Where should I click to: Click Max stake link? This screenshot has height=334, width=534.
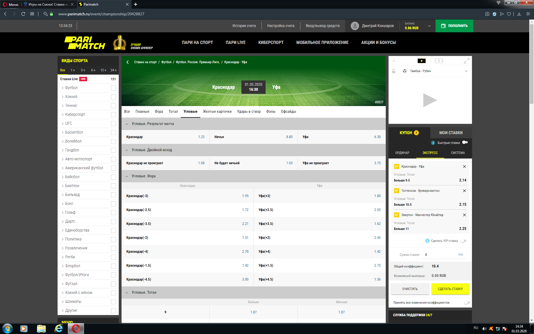[x=461, y=254]
